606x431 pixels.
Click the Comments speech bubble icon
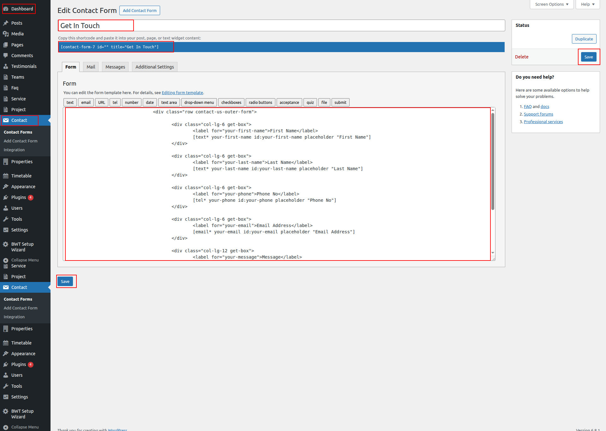(x=6, y=56)
